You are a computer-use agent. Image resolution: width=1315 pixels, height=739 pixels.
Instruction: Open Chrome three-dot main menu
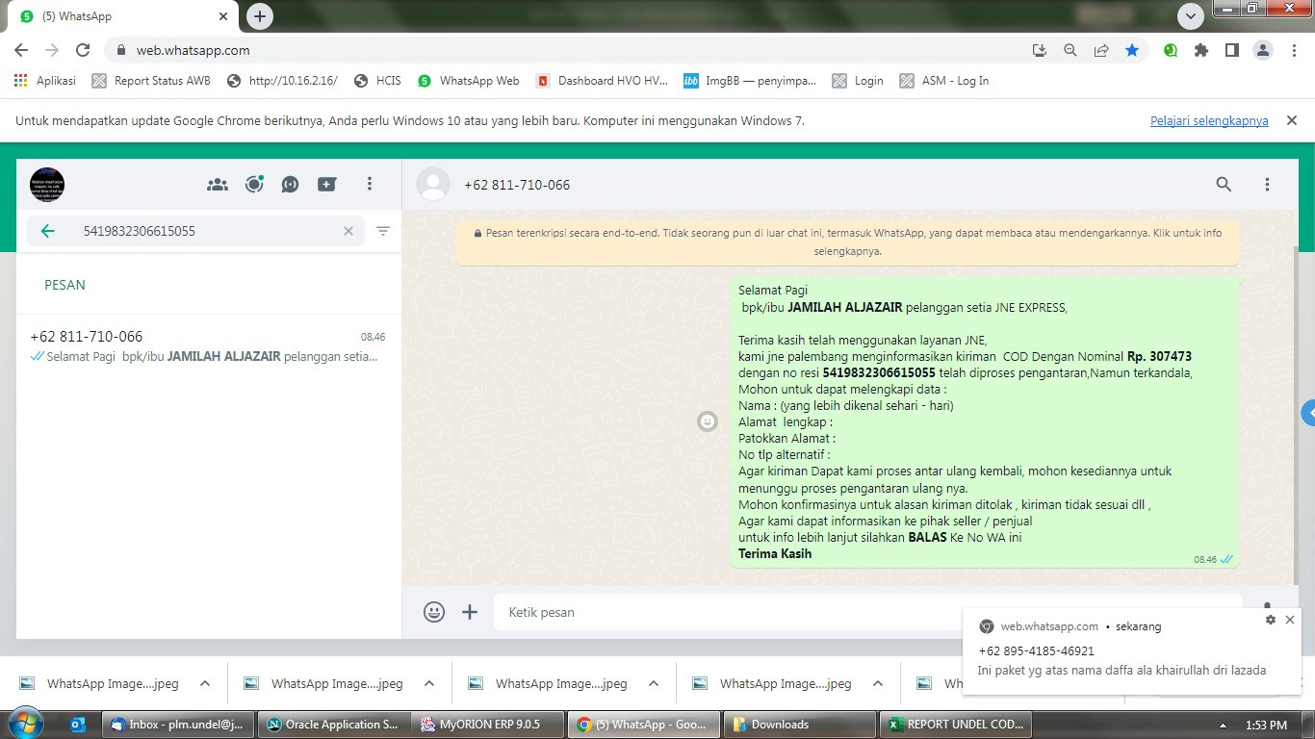pyautogui.click(x=1293, y=50)
